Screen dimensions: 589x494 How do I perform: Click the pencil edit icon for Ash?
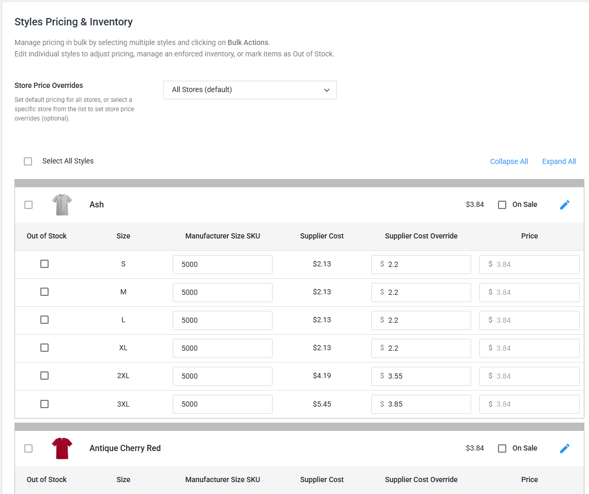tap(565, 205)
